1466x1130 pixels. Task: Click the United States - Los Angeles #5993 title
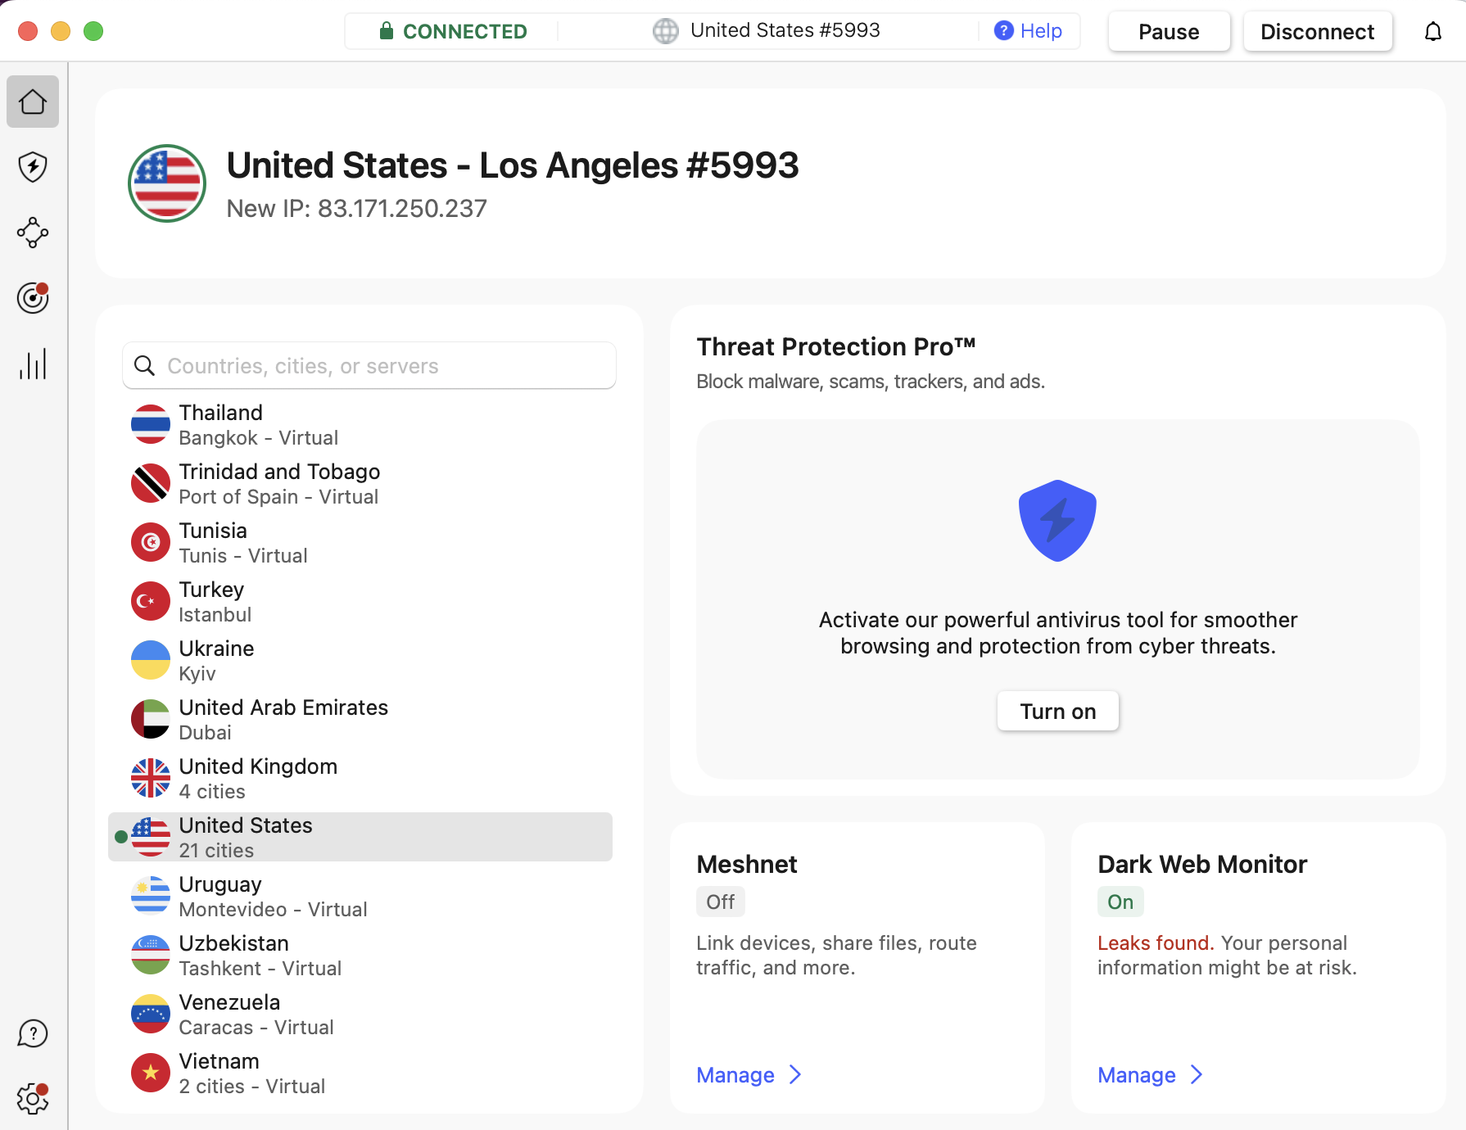(x=512, y=165)
